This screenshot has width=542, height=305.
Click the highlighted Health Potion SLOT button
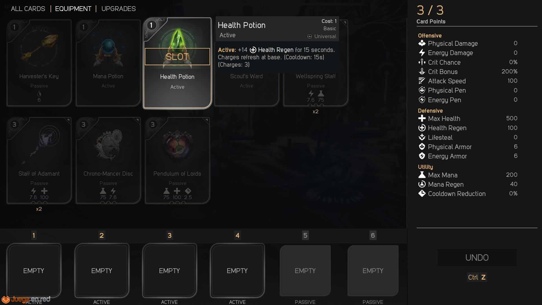click(x=177, y=56)
